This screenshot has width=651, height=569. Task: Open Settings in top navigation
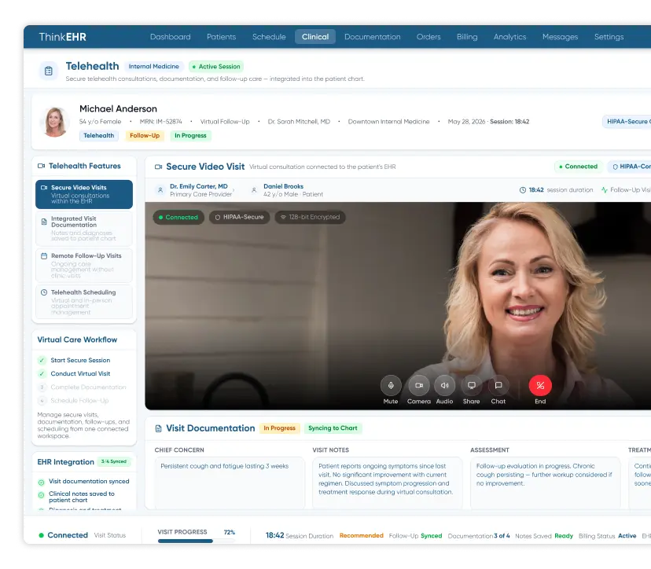[609, 37]
